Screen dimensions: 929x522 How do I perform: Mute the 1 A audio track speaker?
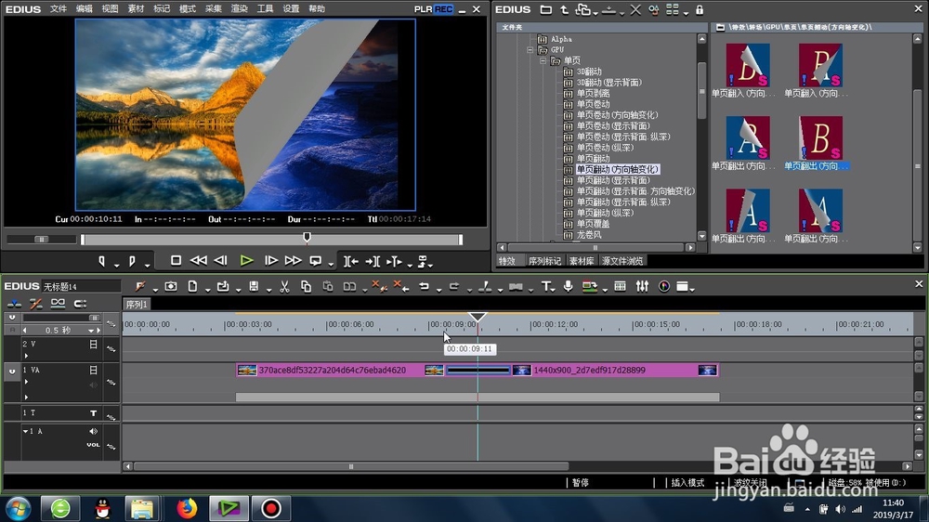coord(93,431)
